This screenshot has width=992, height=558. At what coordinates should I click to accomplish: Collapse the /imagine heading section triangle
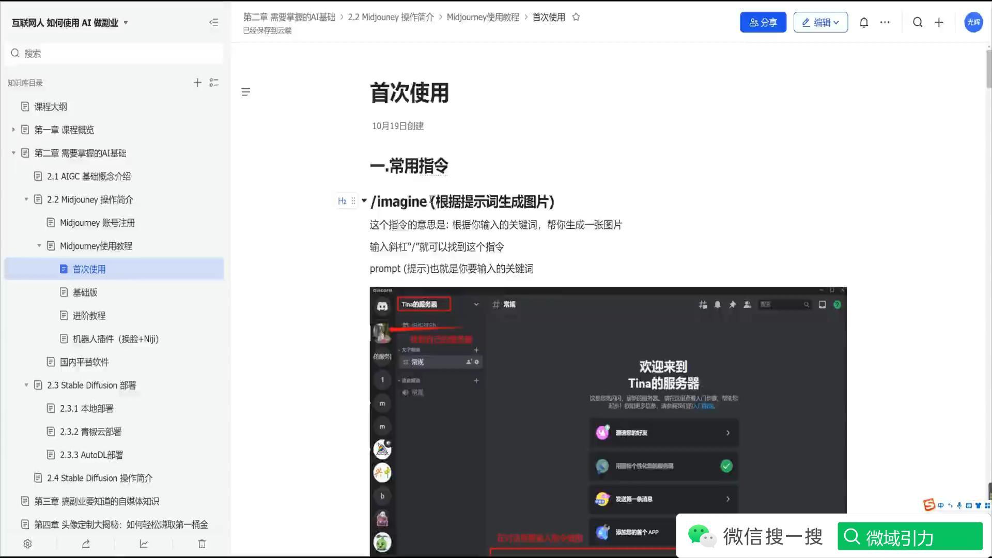[364, 200]
